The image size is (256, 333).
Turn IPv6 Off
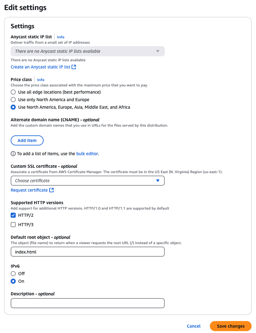[13, 274]
